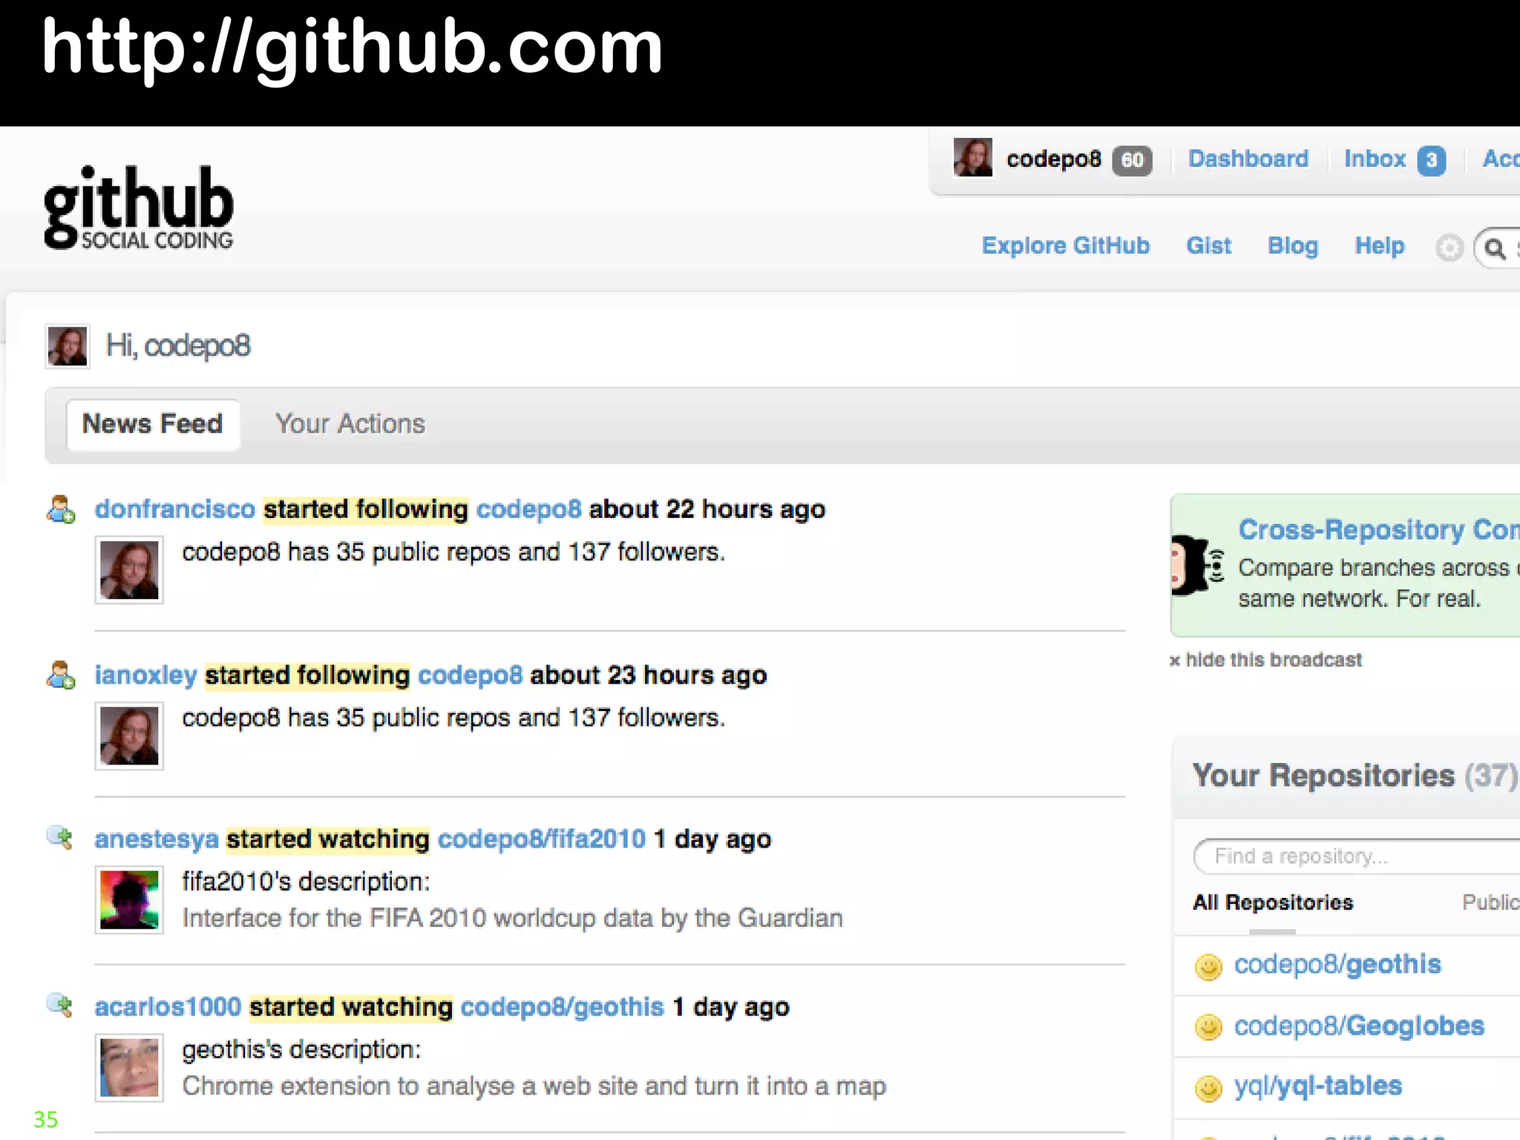Click the GitHub Social Coding logo

click(x=139, y=208)
